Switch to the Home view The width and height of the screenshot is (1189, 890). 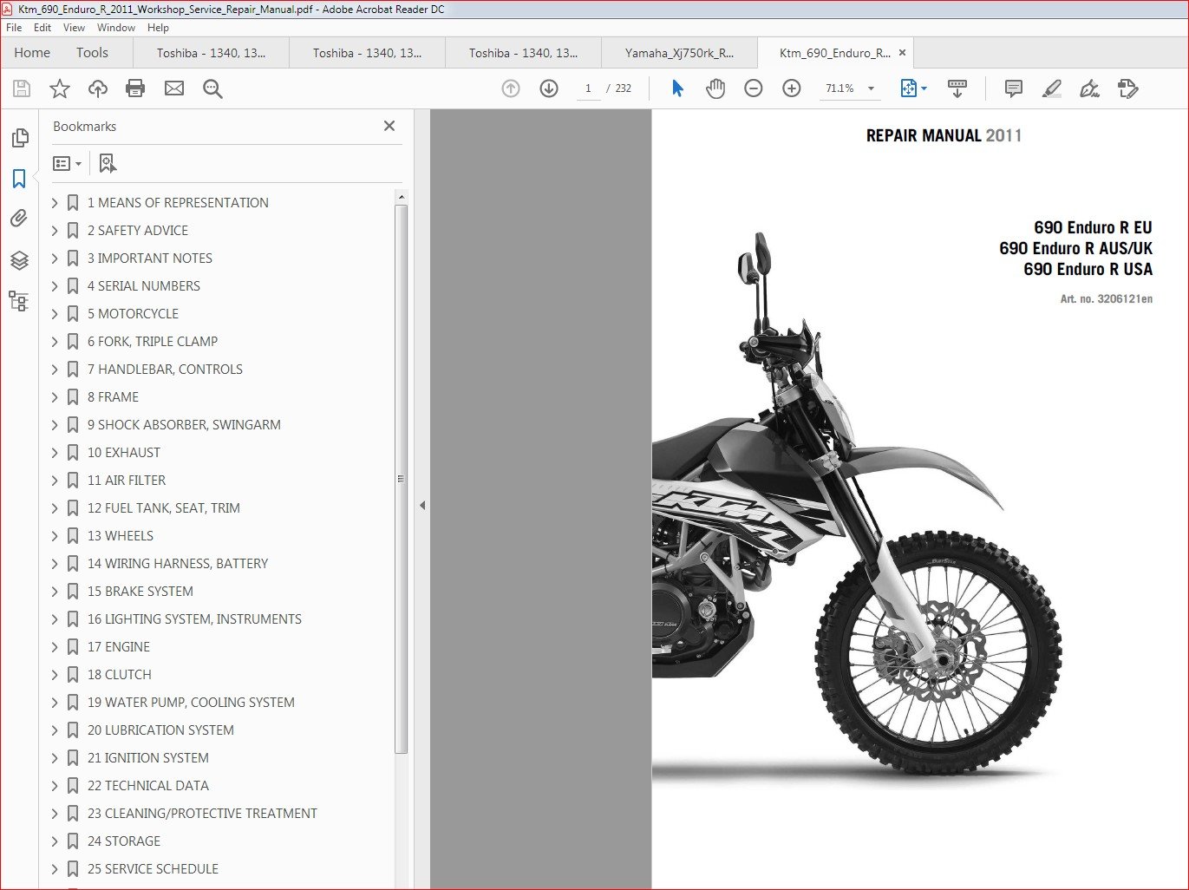32,53
